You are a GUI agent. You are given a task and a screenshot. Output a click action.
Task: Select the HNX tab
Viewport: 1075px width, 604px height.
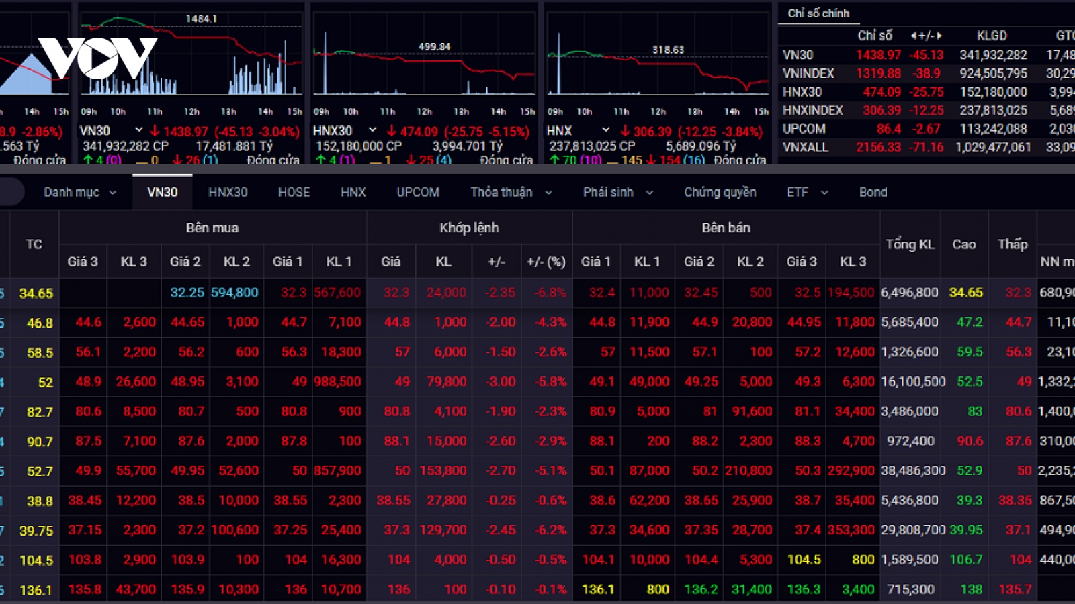coord(353,192)
